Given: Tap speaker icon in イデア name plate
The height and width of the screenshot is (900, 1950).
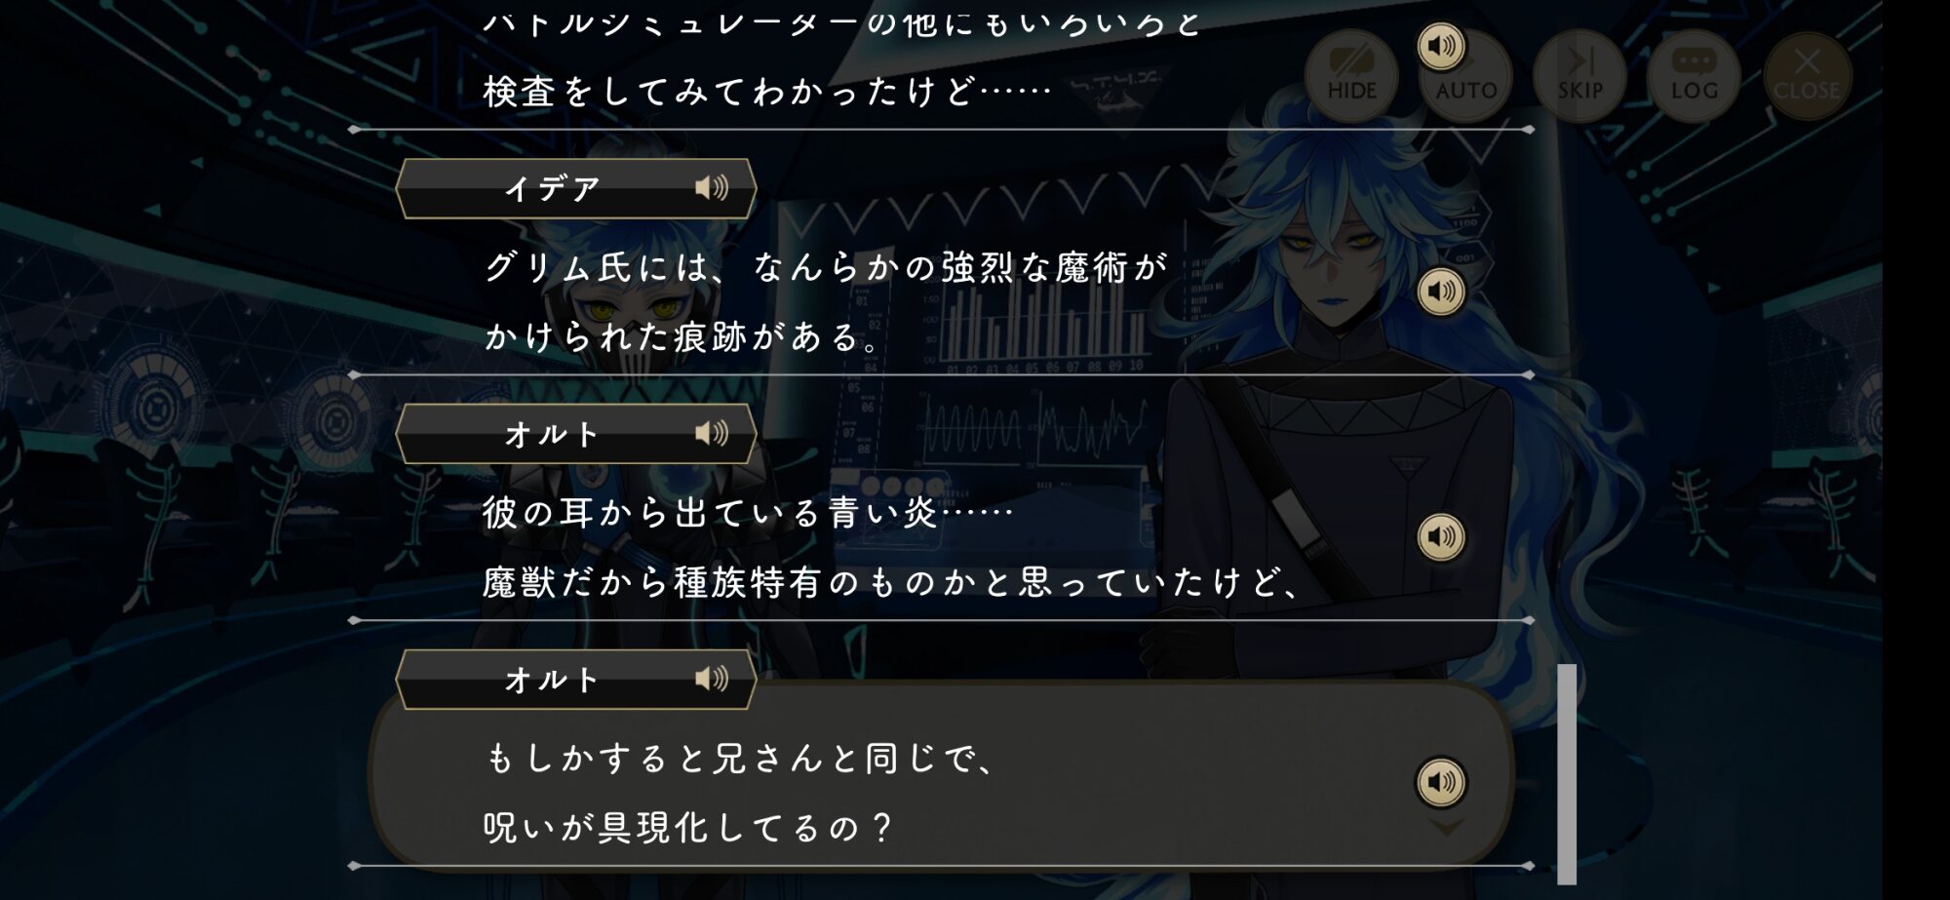Looking at the screenshot, I should click(x=712, y=187).
